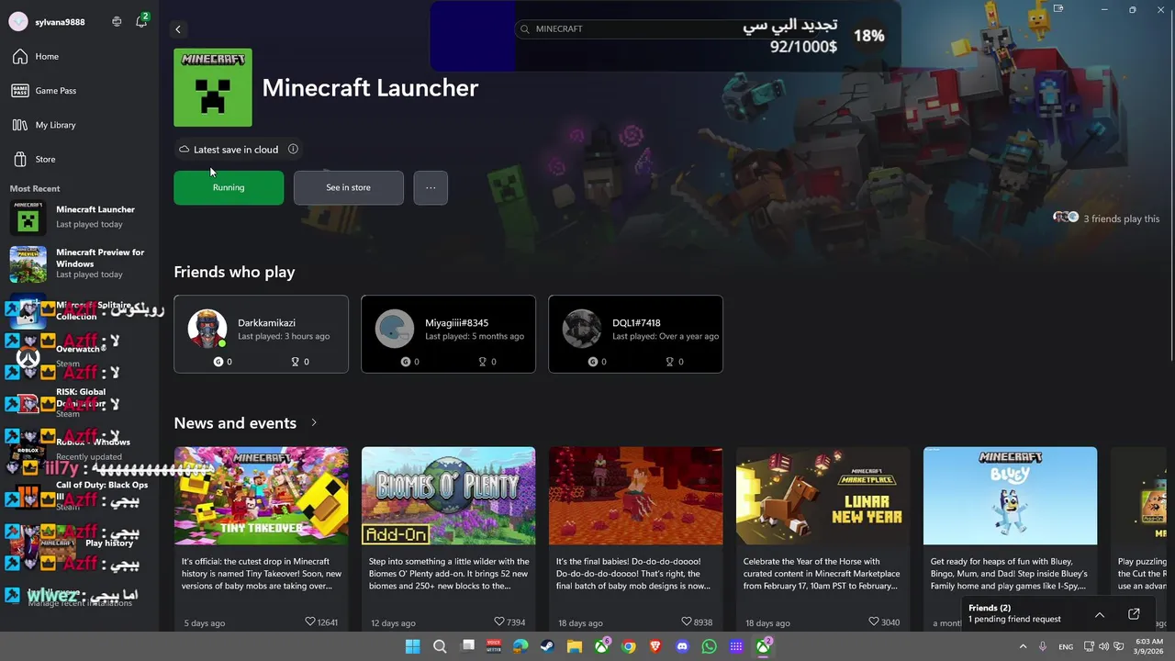The height and width of the screenshot is (661, 1175).
Task: Click the achievements trophy icon on Darkkamikazi's card
Action: pyautogui.click(x=295, y=362)
